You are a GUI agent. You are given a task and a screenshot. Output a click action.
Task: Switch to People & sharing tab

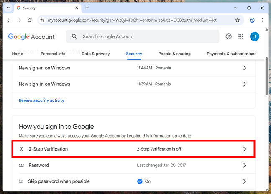click(x=174, y=54)
